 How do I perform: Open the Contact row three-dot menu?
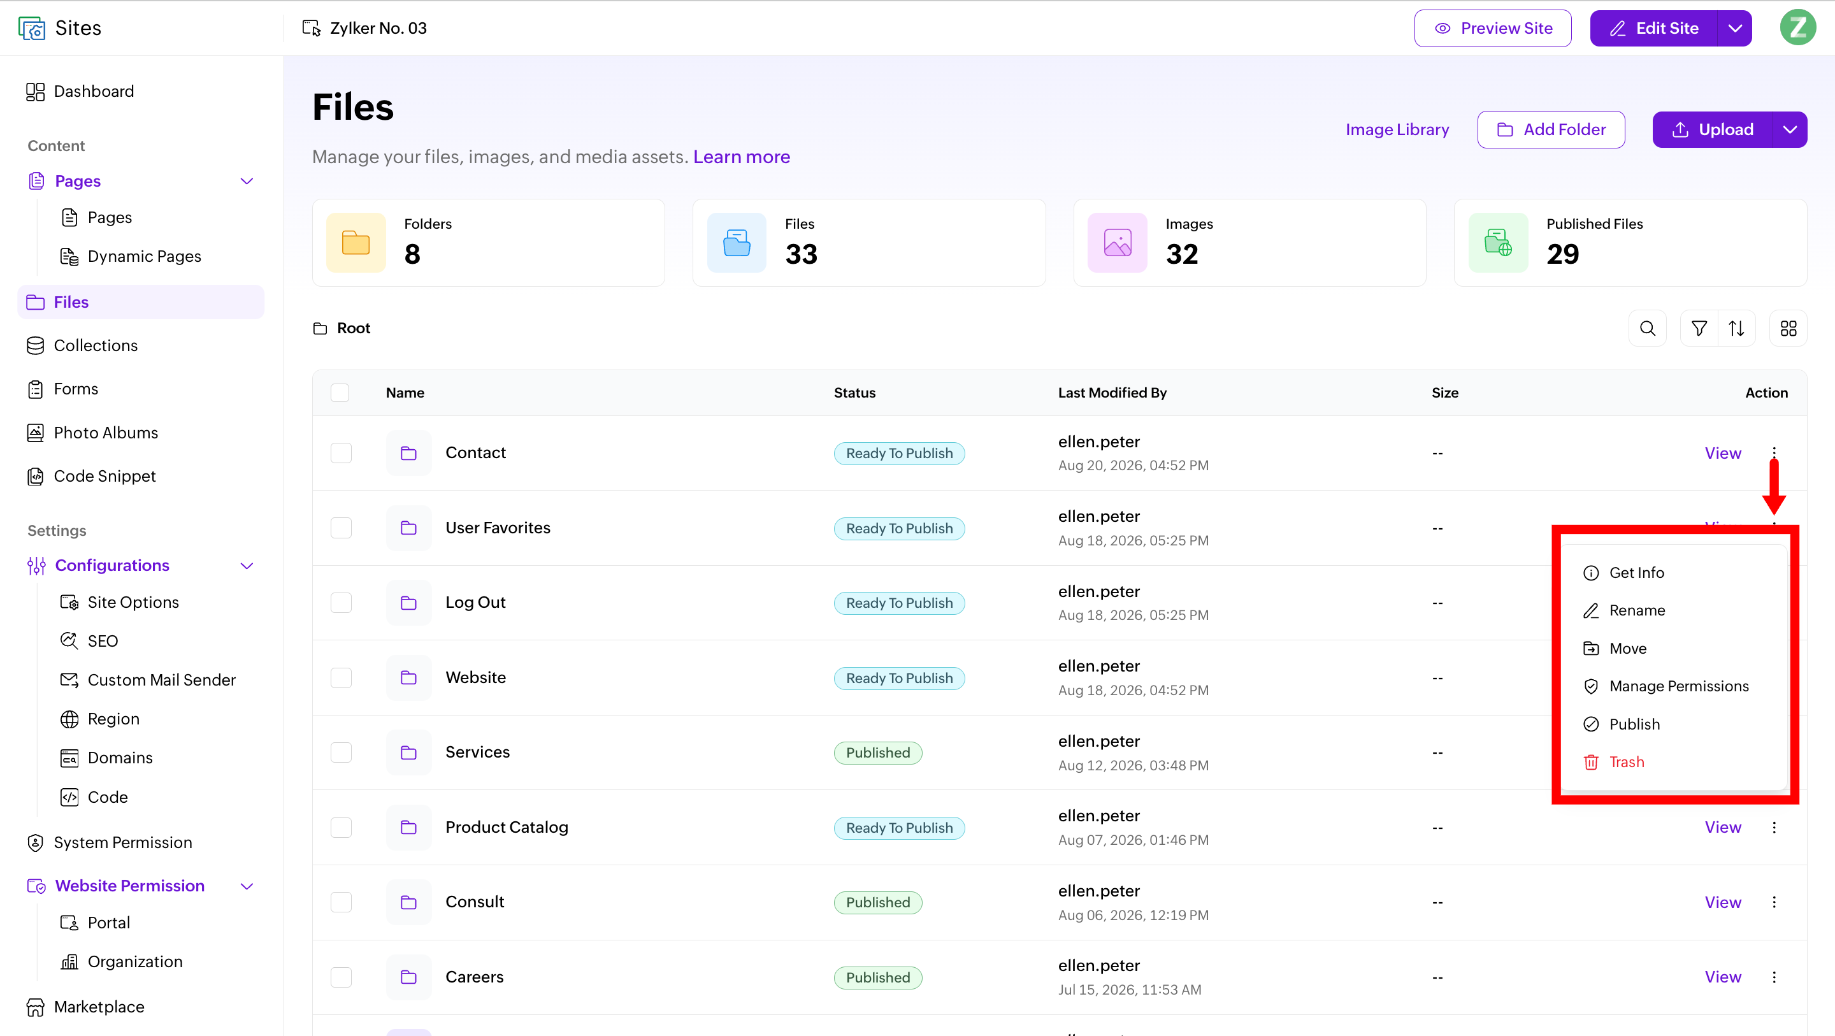pos(1774,453)
